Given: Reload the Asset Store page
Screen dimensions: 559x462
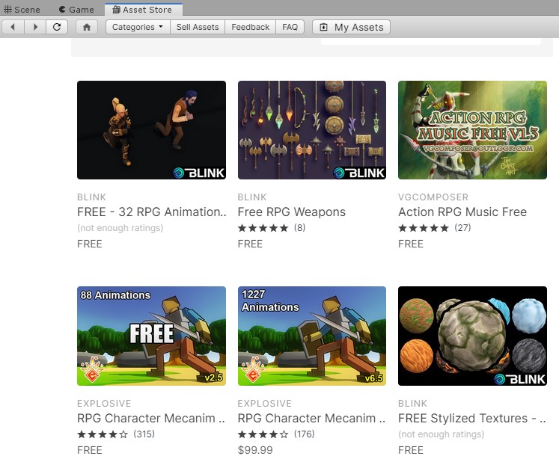Looking at the screenshot, I should (x=57, y=27).
